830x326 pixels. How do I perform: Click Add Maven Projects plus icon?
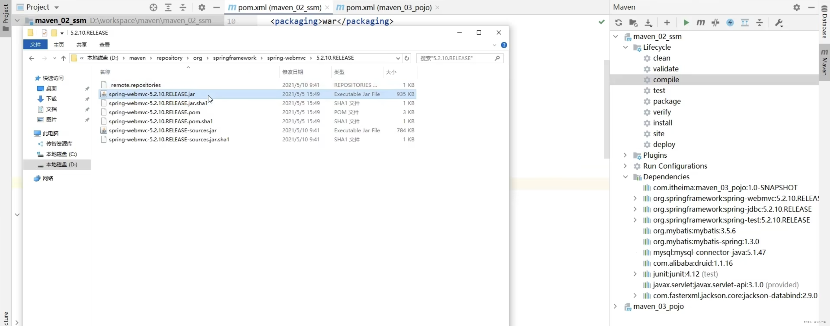coord(667,23)
